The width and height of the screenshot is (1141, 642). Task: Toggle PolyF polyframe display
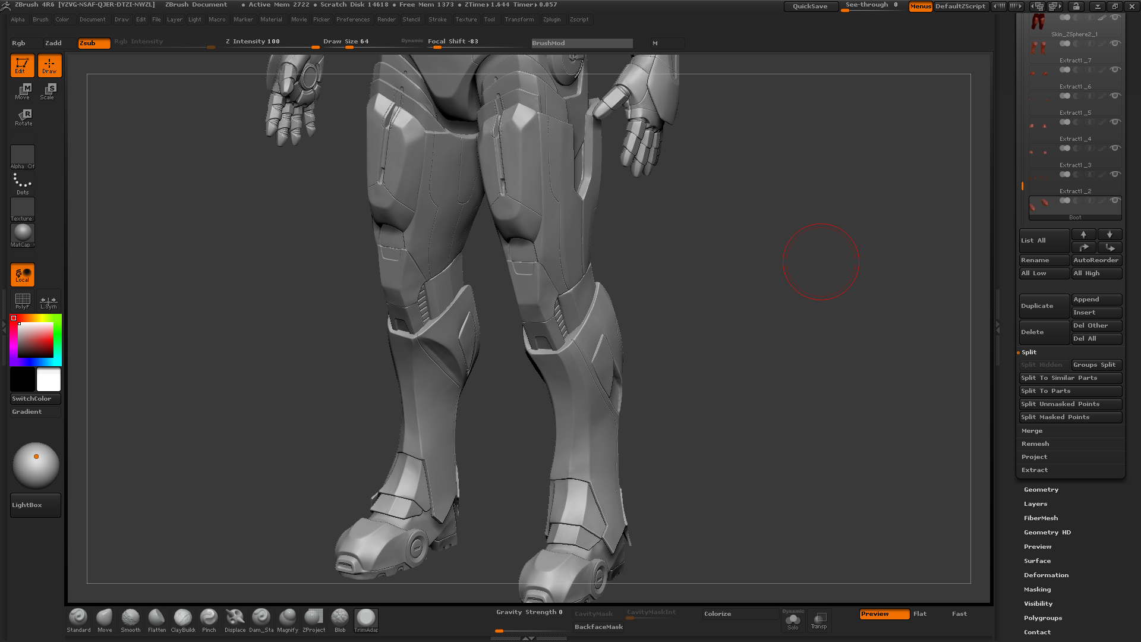(23, 301)
